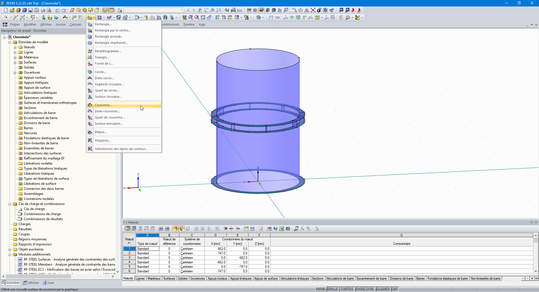The height and width of the screenshot is (292, 539).
Task: Switch to the Lignes table tab
Action: point(140,279)
